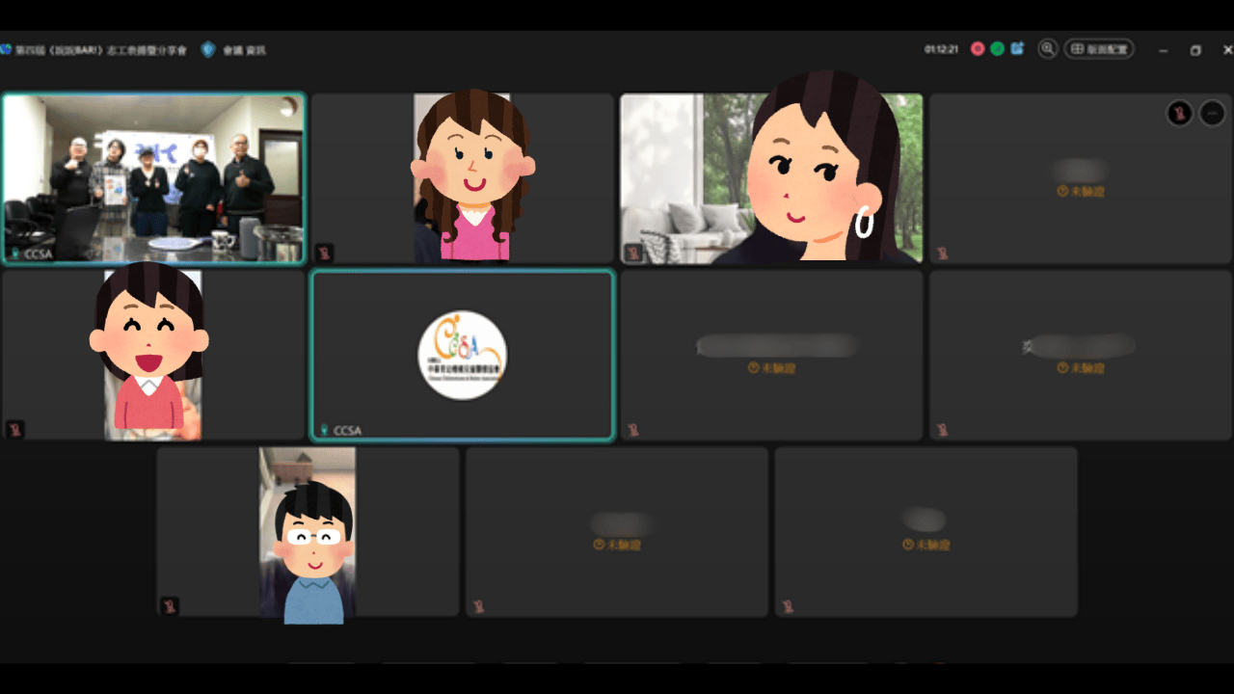Image resolution: width=1234 pixels, height=694 pixels.
Task: Select the brown-haired girl avatar tile
Action: pyautogui.click(x=463, y=178)
